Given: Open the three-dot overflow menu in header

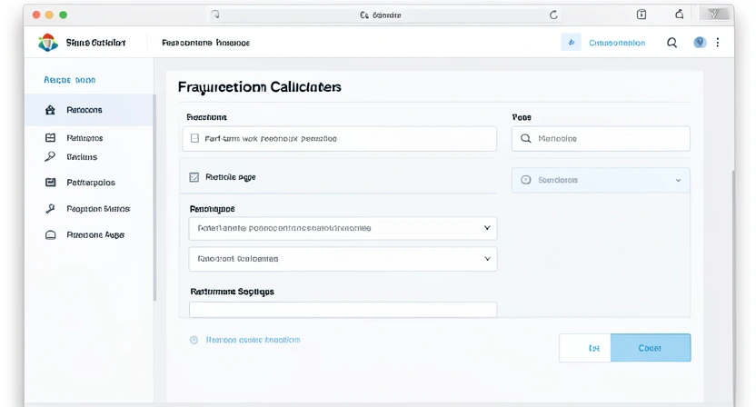Looking at the screenshot, I should click(718, 43).
